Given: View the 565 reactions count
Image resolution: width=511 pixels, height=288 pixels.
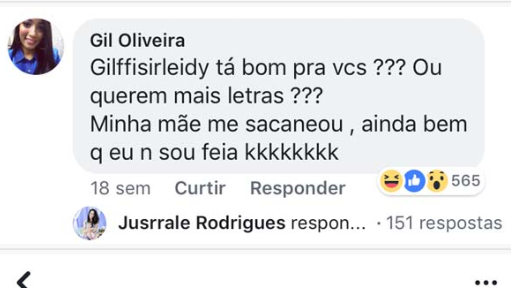Looking at the screenshot, I should click(466, 181).
